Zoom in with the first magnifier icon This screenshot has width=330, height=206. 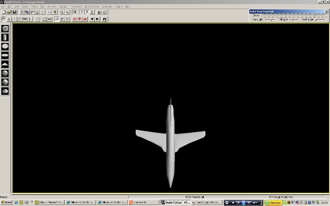coord(61,12)
